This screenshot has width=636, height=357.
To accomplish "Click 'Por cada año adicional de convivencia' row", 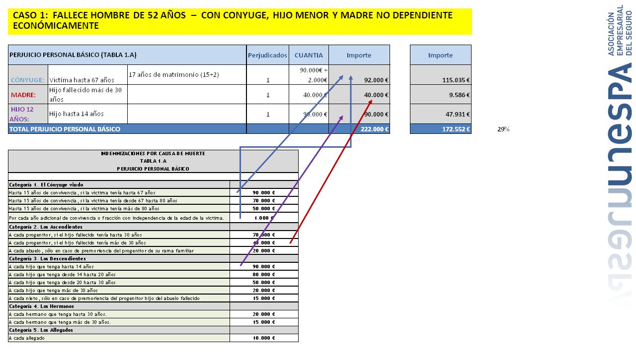I will coord(153,218).
